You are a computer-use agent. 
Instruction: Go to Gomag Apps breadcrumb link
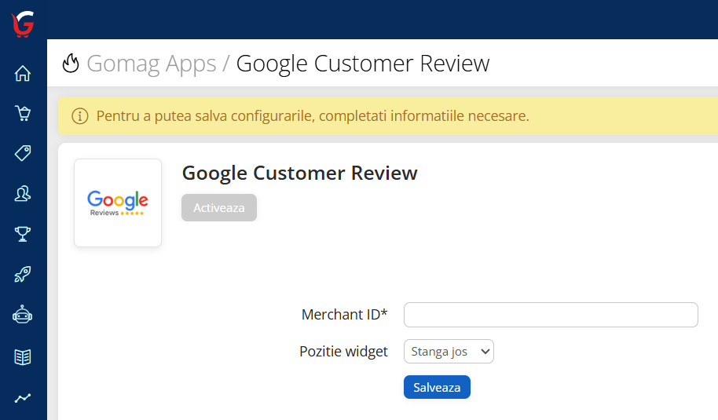coord(151,64)
